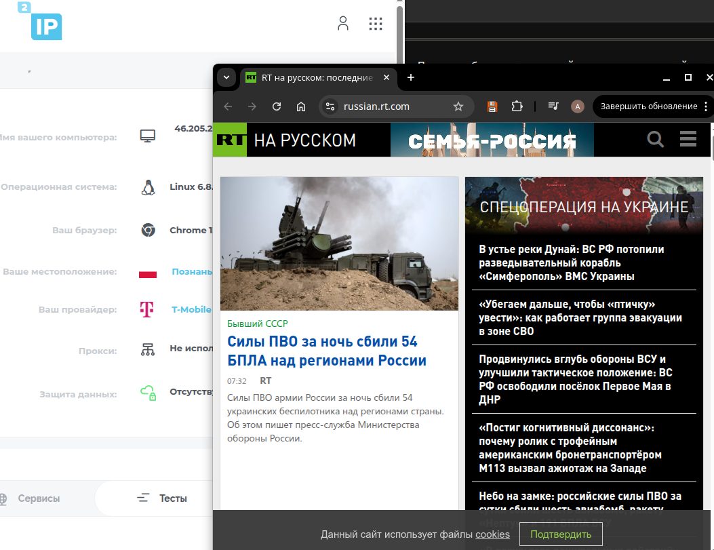Click the RT source label beside 07:32
The width and height of the screenshot is (714, 550).
pos(266,380)
